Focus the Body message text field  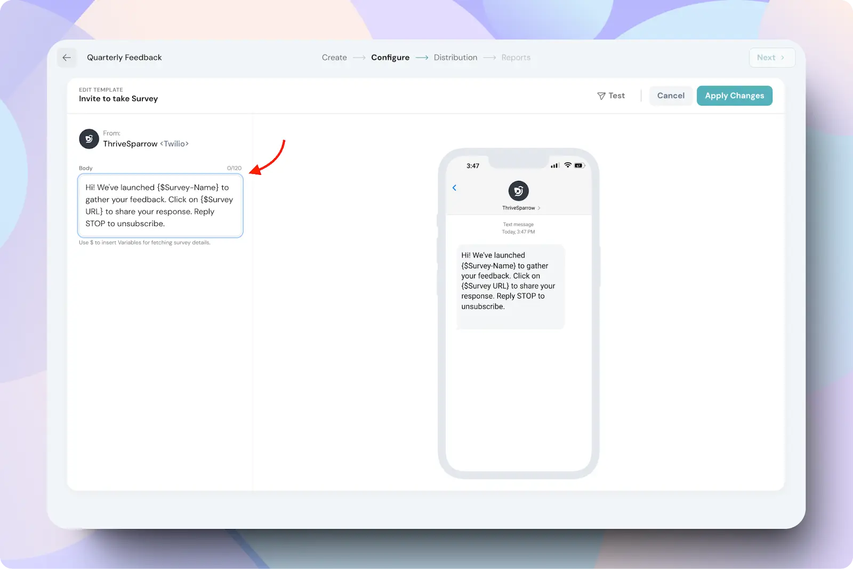[160, 205]
